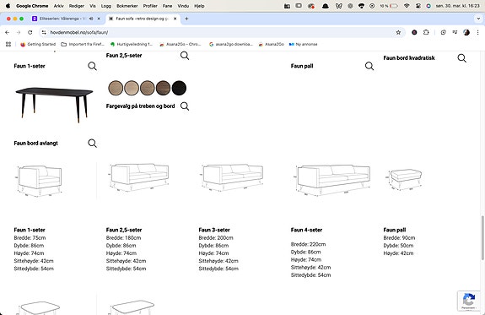Open asana2go download bookmark
The image size is (485, 315).
pyautogui.click(x=231, y=44)
